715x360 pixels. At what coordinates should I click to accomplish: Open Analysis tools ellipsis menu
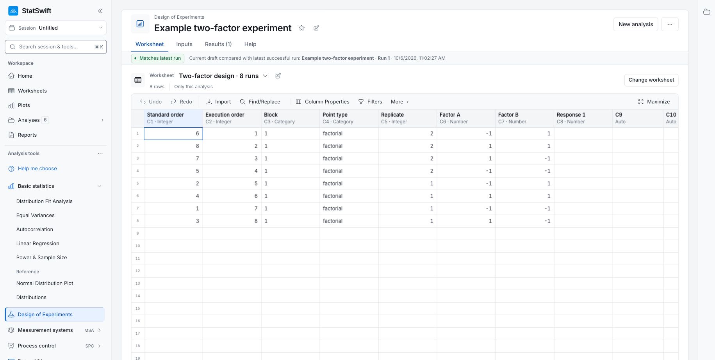100,153
